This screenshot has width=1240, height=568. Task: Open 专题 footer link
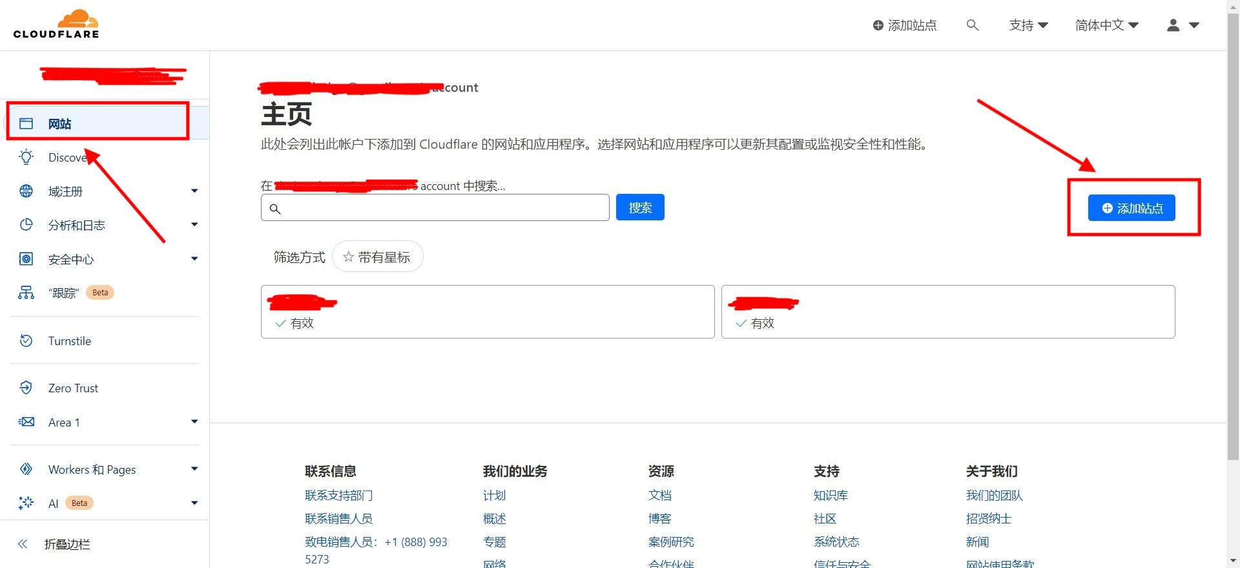tap(495, 542)
